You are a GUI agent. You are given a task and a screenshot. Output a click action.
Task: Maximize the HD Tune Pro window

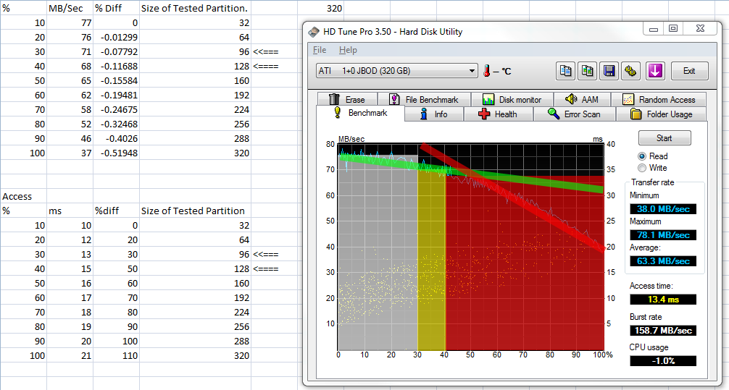click(672, 29)
